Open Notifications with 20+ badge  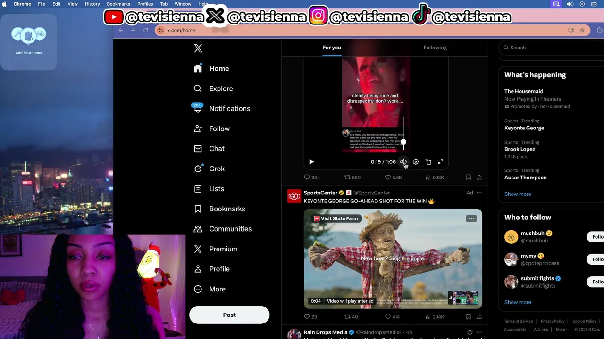[x=221, y=108]
